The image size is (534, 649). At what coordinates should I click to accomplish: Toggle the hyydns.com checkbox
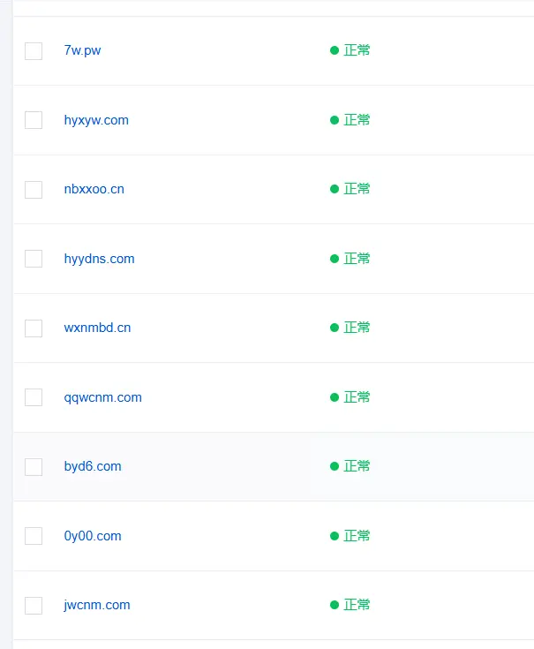coord(34,259)
